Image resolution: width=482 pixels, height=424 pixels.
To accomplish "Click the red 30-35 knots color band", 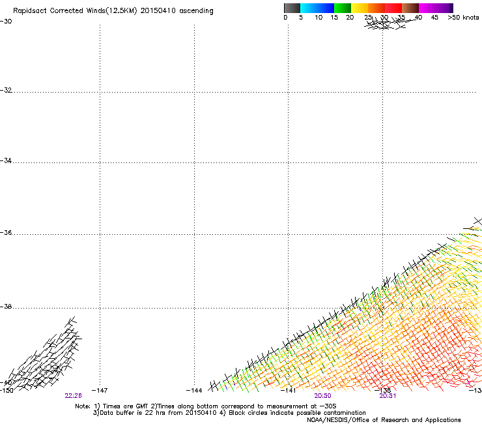I will (393, 8).
